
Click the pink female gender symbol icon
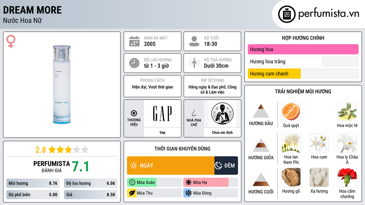(x=11, y=41)
